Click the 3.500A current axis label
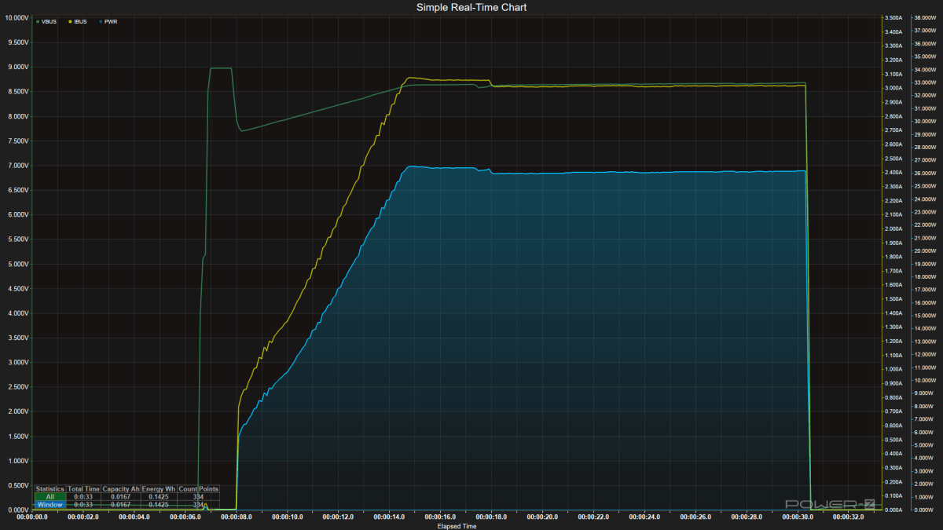 coord(893,17)
